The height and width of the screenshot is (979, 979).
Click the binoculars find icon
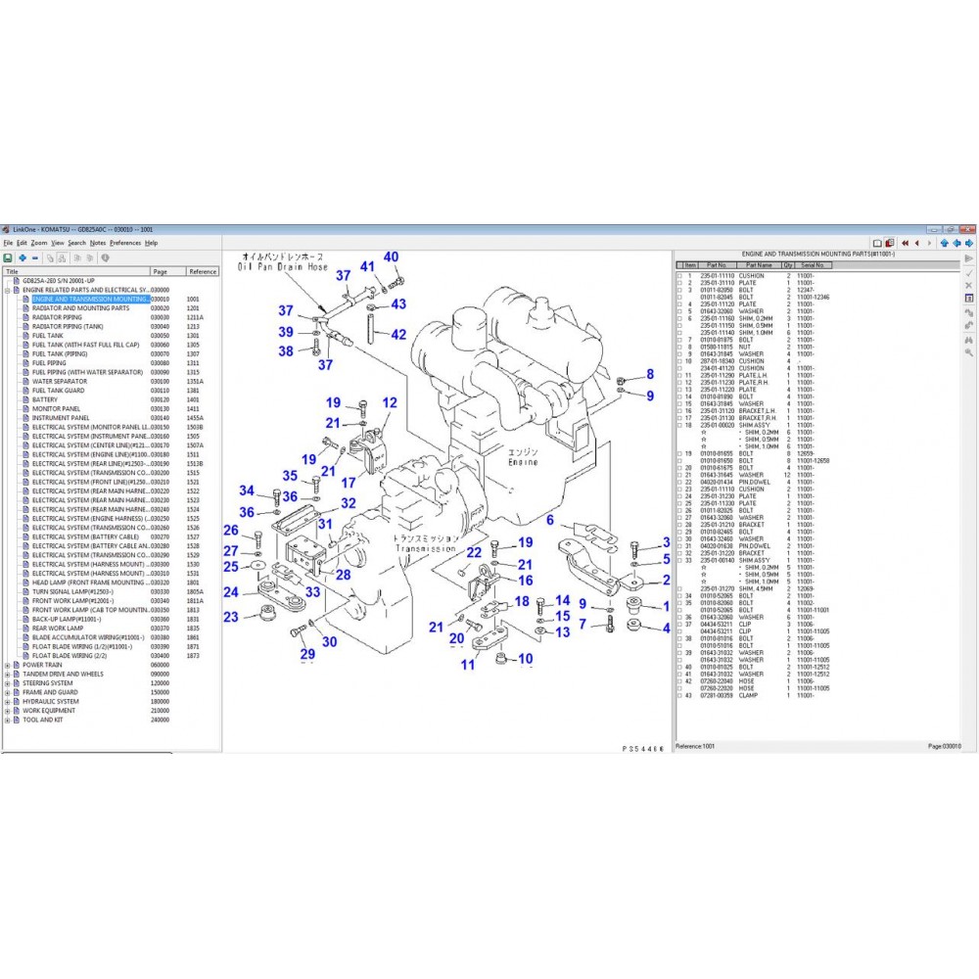pos(968,340)
